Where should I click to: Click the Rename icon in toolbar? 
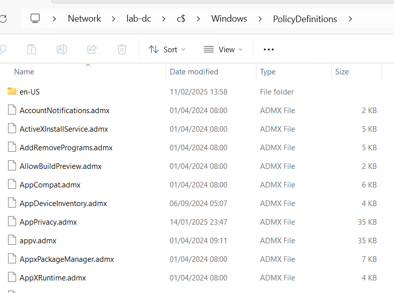tap(62, 49)
